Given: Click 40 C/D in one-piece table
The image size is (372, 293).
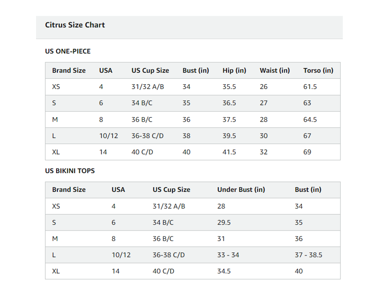Looking at the screenshot, I should tap(142, 152).
